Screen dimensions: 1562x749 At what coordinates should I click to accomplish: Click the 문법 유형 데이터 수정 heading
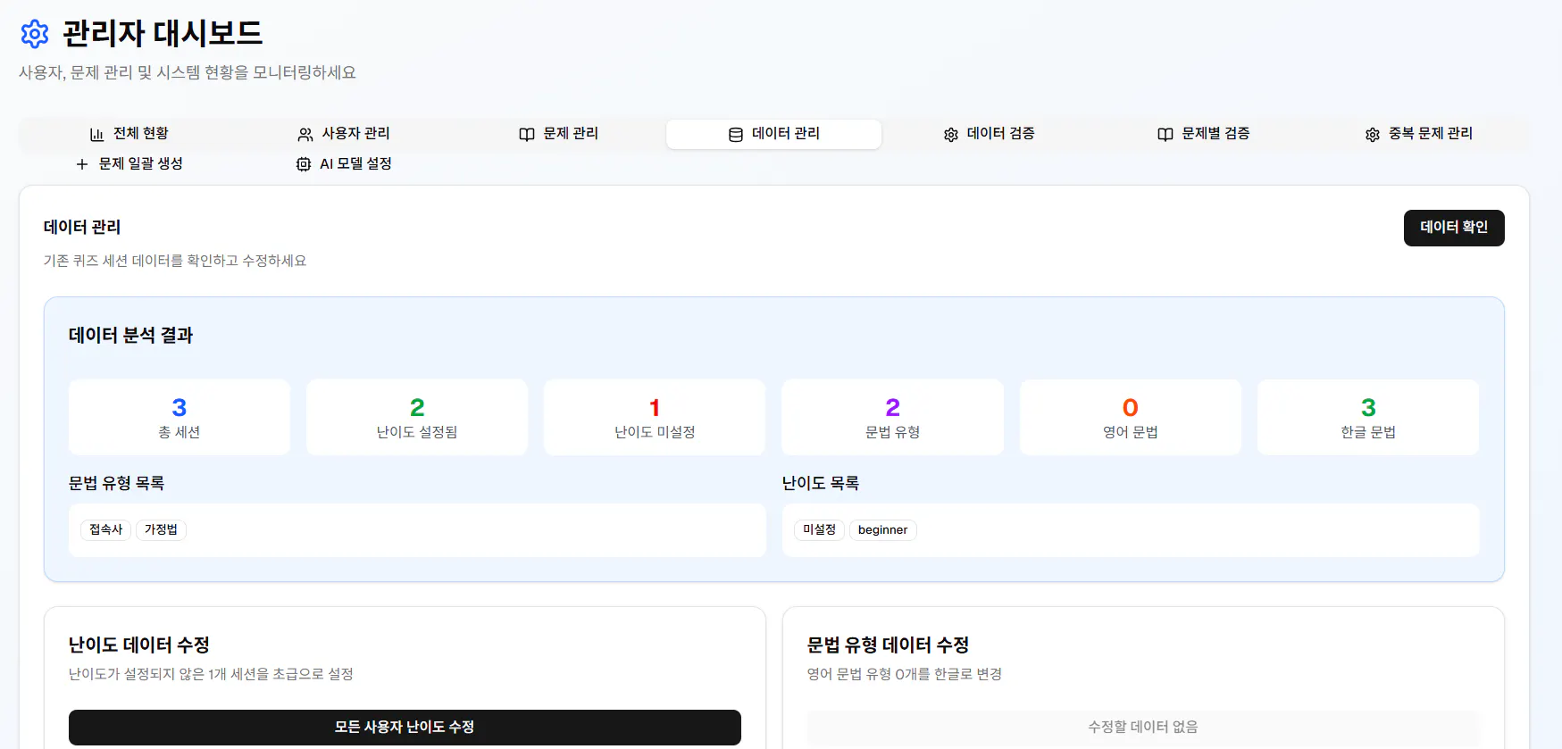[x=888, y=645]
